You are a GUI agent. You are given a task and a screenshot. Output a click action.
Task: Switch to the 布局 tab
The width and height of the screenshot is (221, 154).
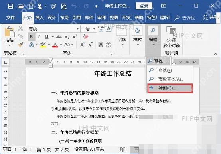coord(64,18)
